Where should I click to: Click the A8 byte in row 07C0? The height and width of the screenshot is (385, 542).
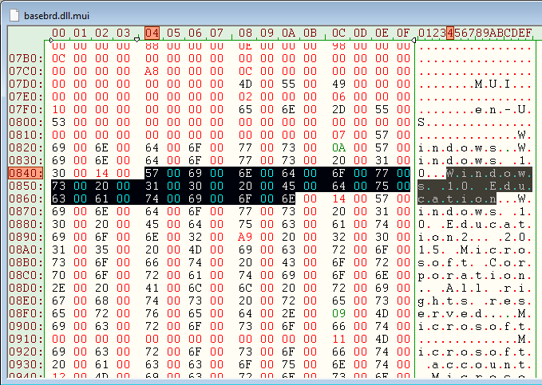pyautogui.click(x=152, y=71)
